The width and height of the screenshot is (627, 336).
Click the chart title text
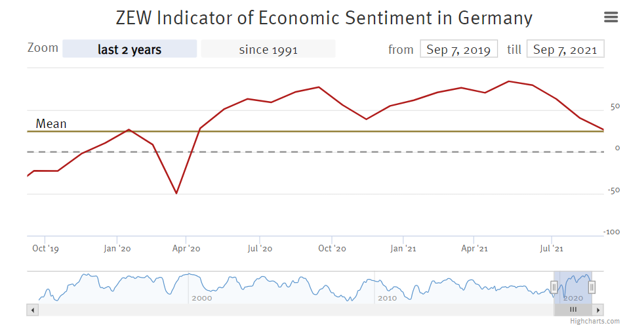click(324, 18)
